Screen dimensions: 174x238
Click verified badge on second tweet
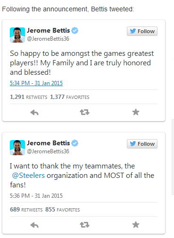point(75,143)
